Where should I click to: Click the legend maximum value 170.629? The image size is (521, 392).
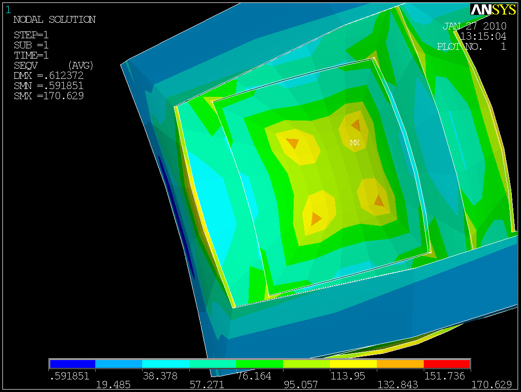tap(491, 385)
